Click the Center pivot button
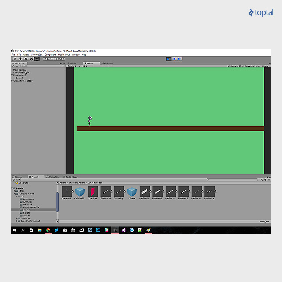Viewport: 282px width, 282px height. point(48,59)
